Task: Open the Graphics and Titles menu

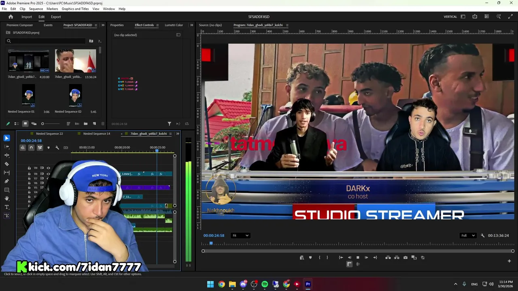Action: 75,9
